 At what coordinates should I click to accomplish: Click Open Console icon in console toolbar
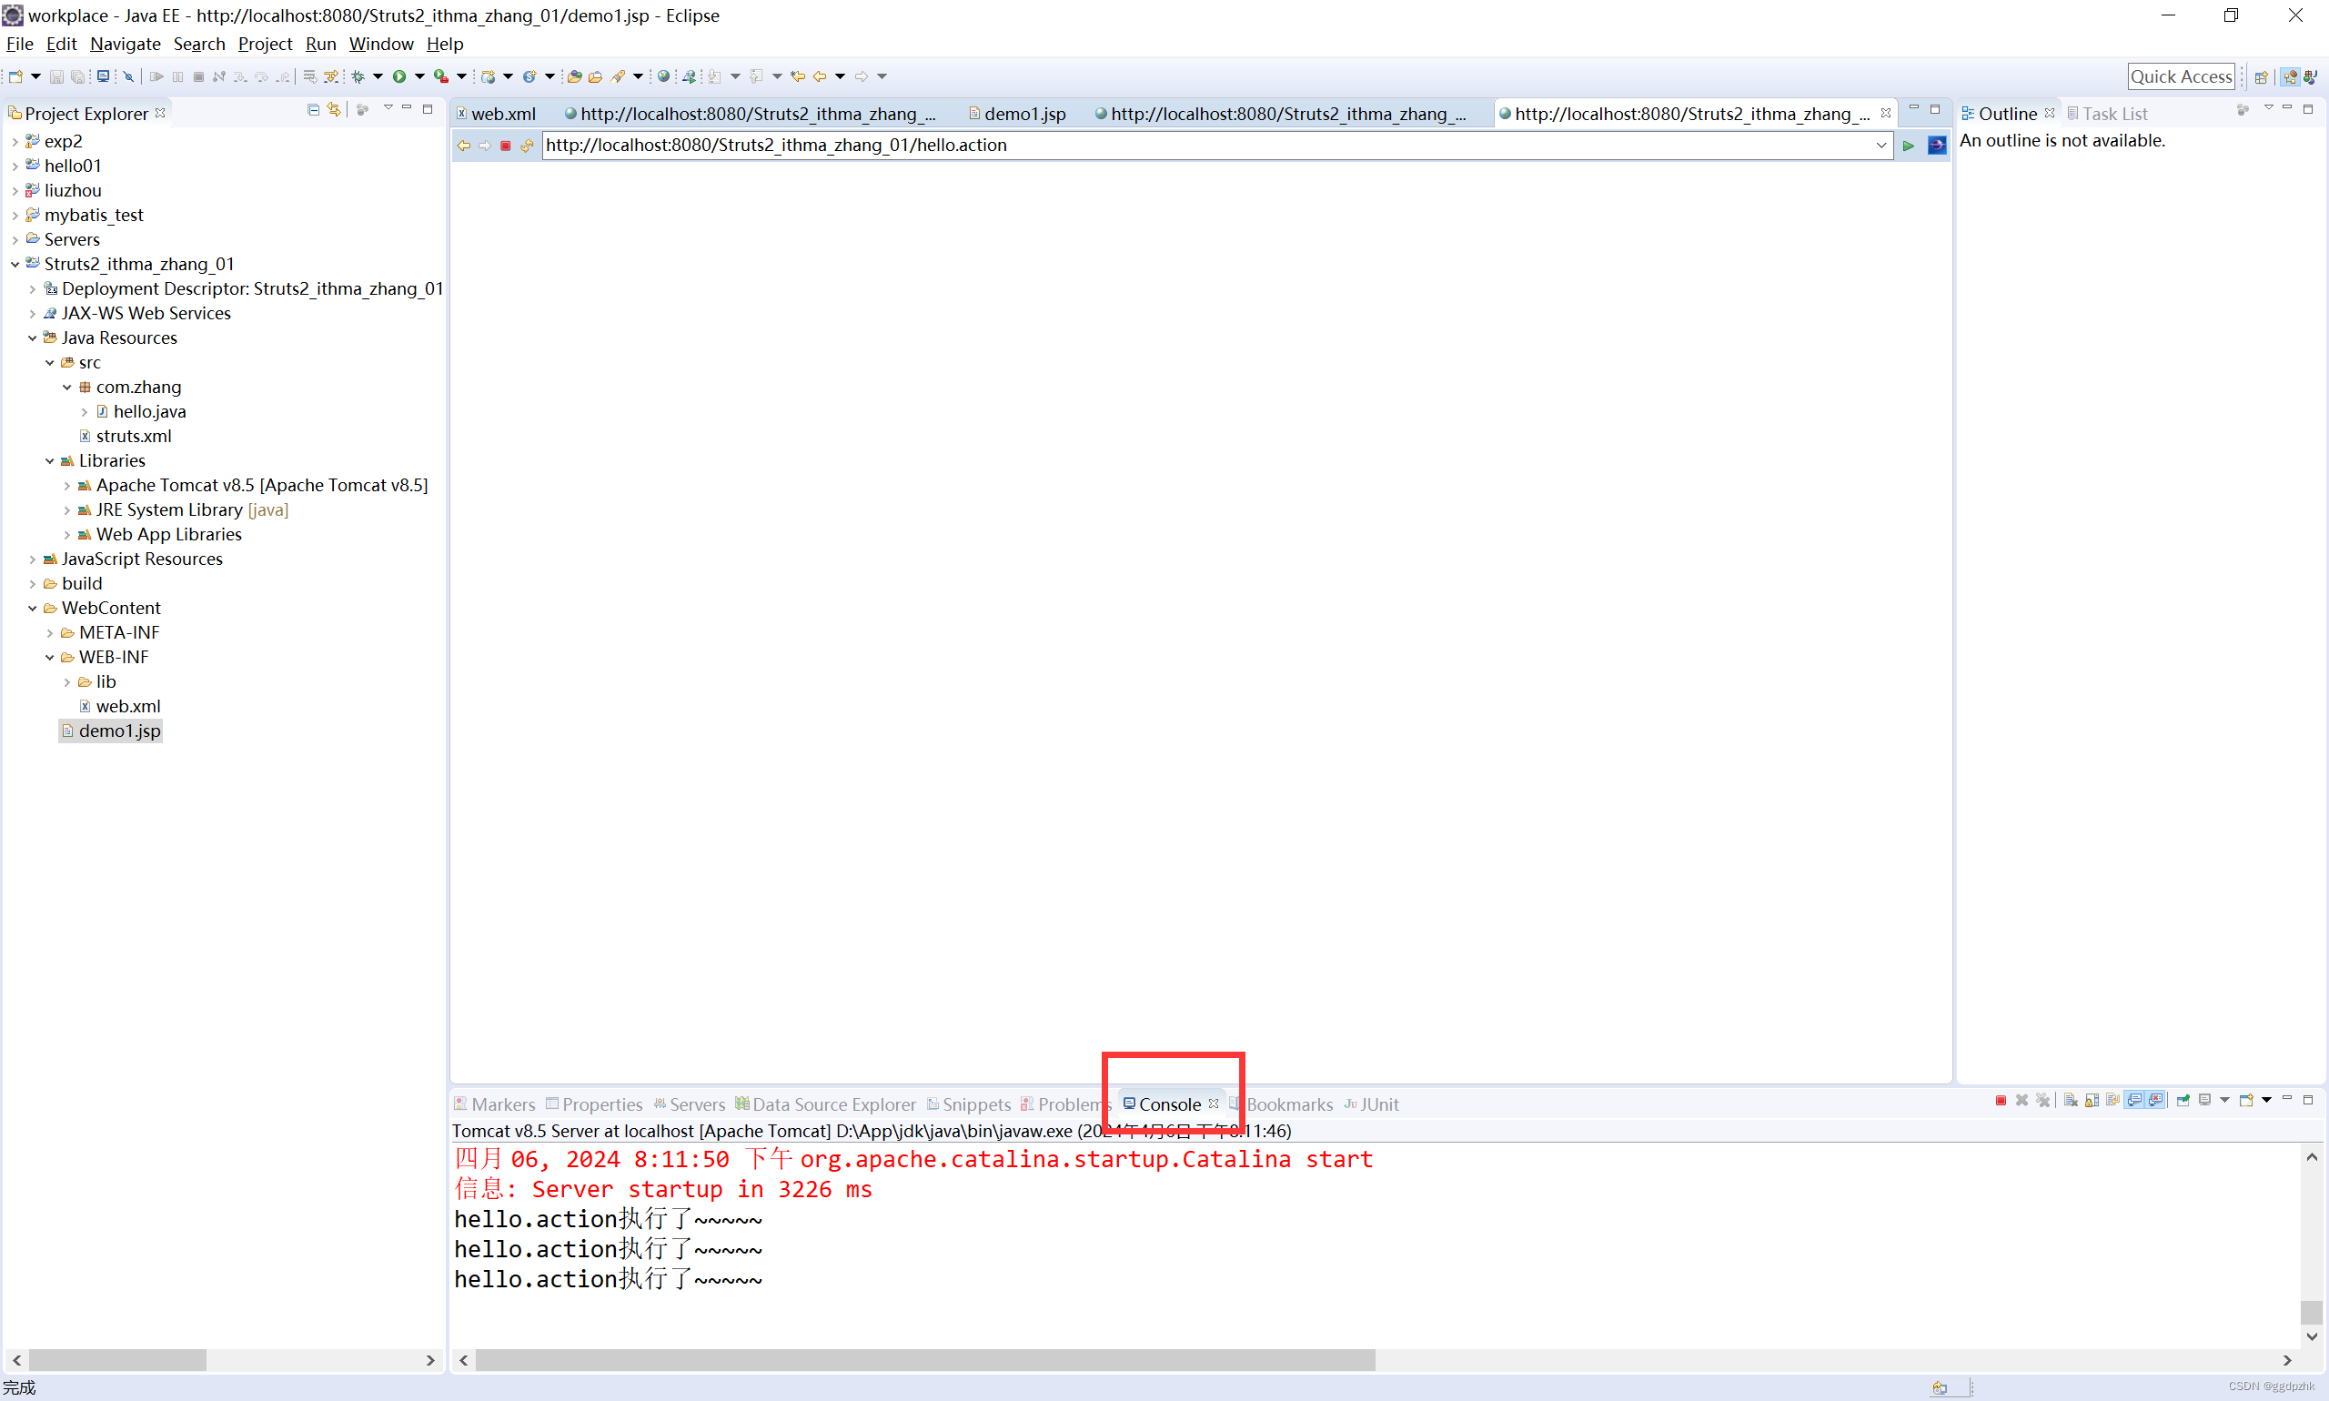pos(2246,1100)
